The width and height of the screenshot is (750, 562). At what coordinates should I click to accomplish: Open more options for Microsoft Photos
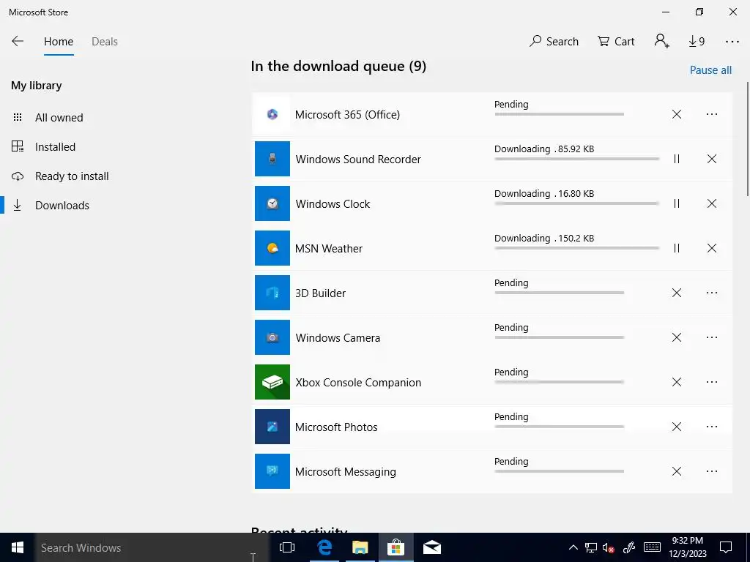[712, 427]
